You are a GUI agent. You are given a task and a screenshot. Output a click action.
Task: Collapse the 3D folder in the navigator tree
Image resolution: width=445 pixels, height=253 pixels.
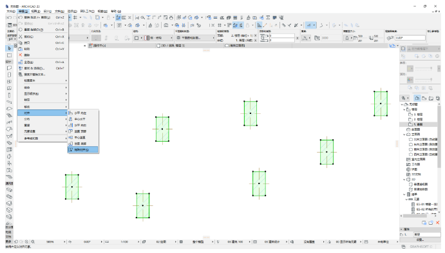404,179
